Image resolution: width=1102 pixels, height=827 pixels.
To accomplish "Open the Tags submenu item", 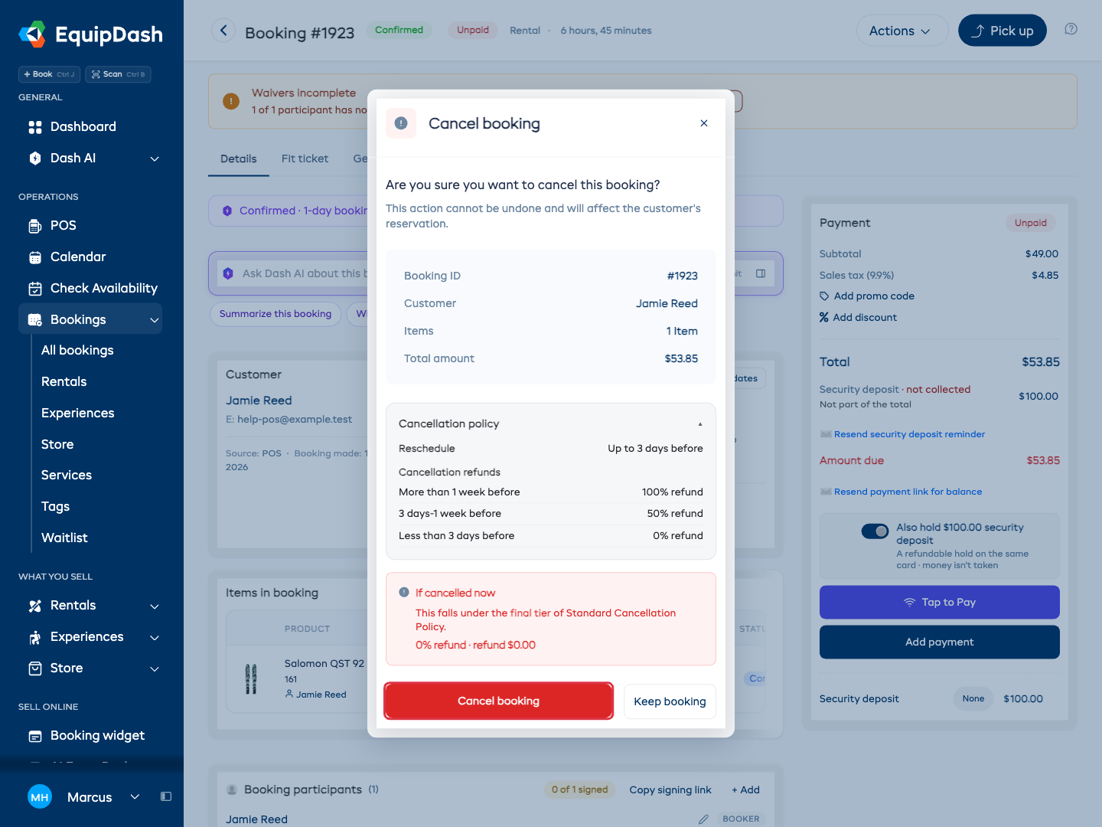I will [55, 506].
